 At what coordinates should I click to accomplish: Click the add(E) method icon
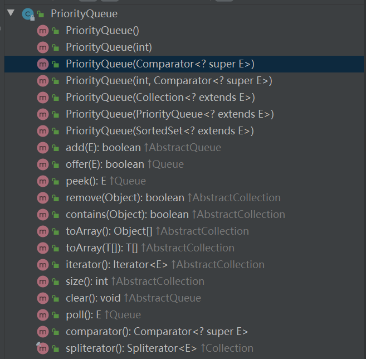(42, 148)
